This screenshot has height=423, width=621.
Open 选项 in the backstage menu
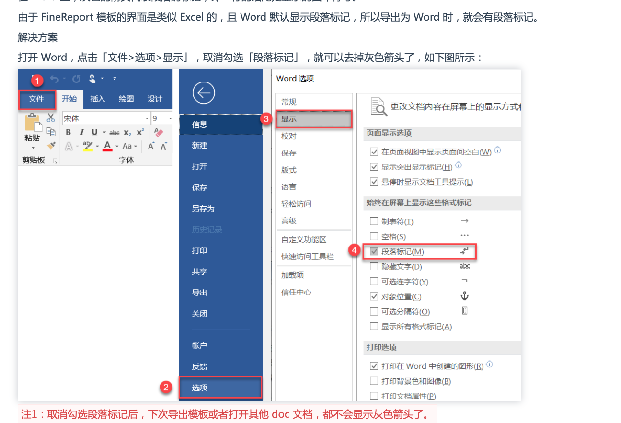[221, 388]
